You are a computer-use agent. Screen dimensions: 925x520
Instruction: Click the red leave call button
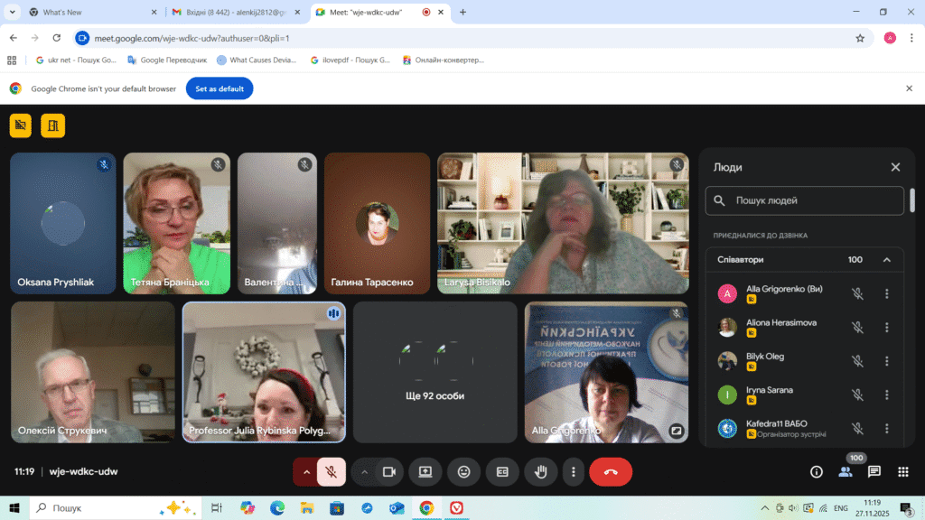pyautogui.click(x=611, y=471)
